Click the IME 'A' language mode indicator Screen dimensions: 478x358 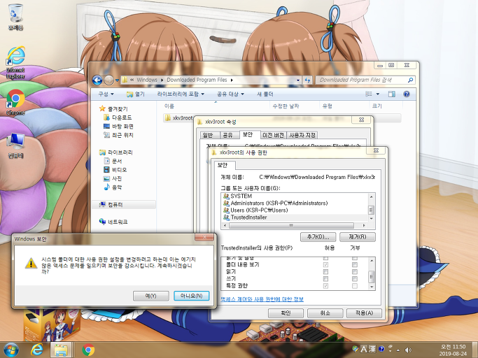(x=363, y=349)
